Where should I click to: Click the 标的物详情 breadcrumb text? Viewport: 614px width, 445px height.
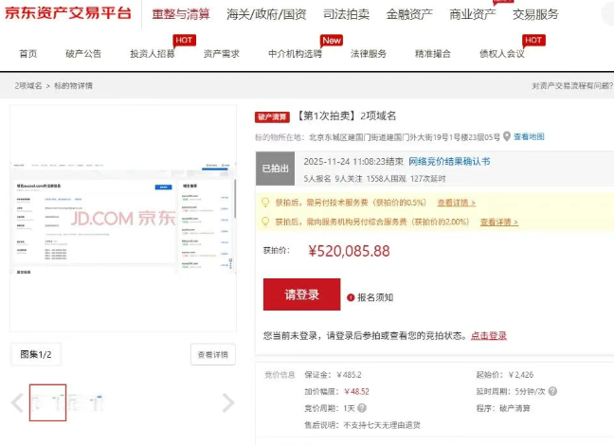pyautogui.click(x=73, y=86)
